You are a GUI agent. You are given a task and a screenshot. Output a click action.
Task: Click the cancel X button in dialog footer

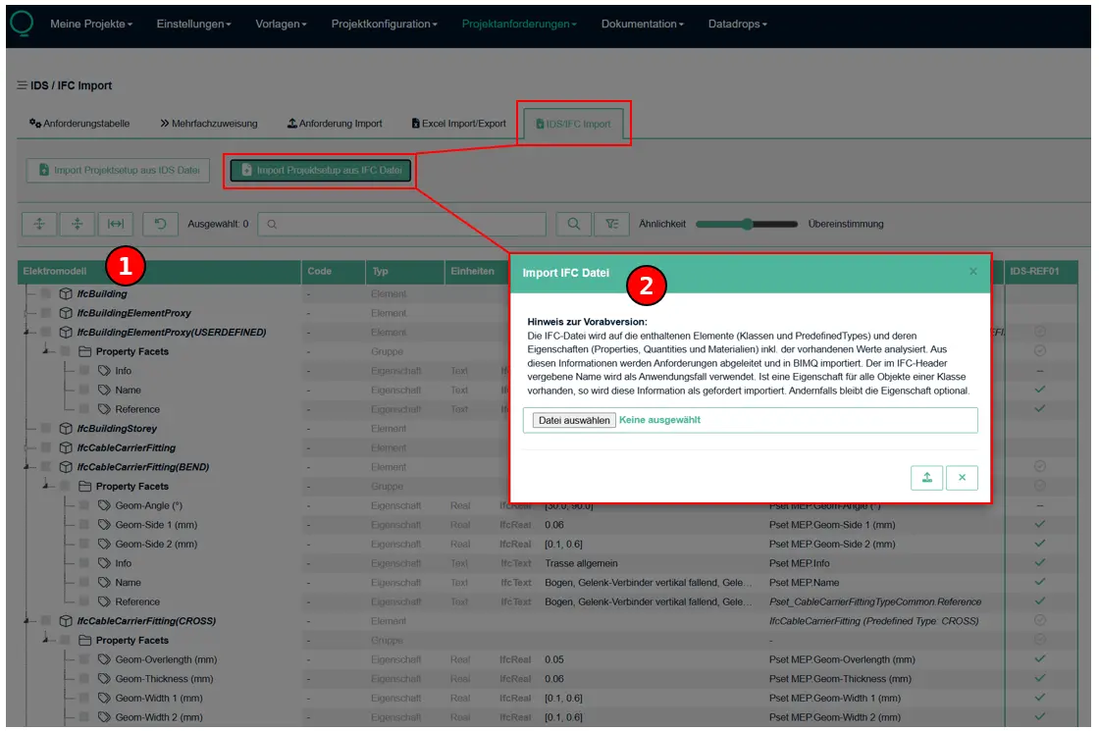coord(962,477)
